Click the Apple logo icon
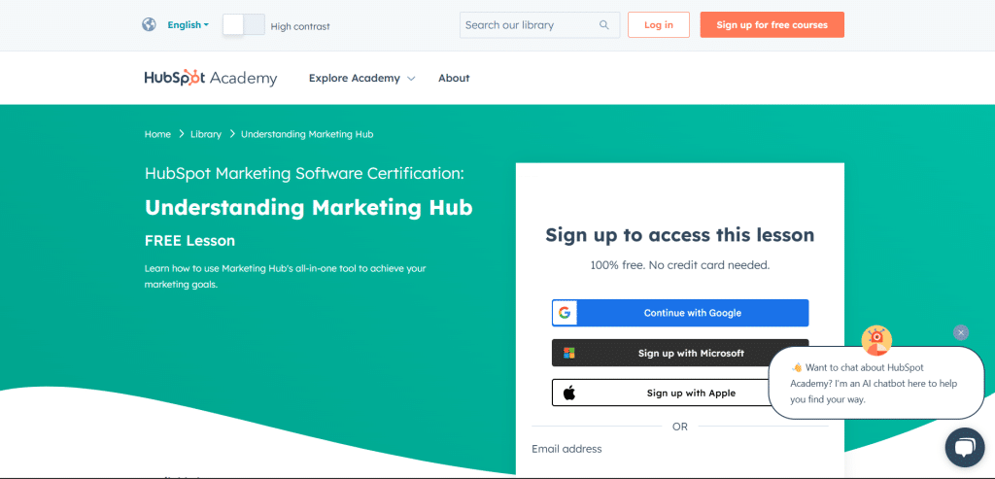Viewport: 995px width, 479px height. [x=569, y=393]
